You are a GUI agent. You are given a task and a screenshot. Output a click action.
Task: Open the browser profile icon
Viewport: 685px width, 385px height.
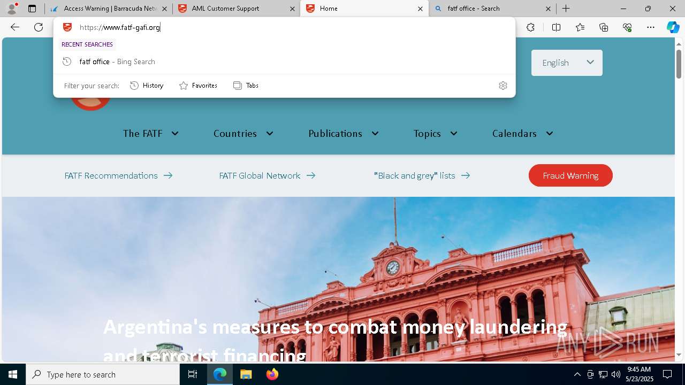click(x=12, y=9)
